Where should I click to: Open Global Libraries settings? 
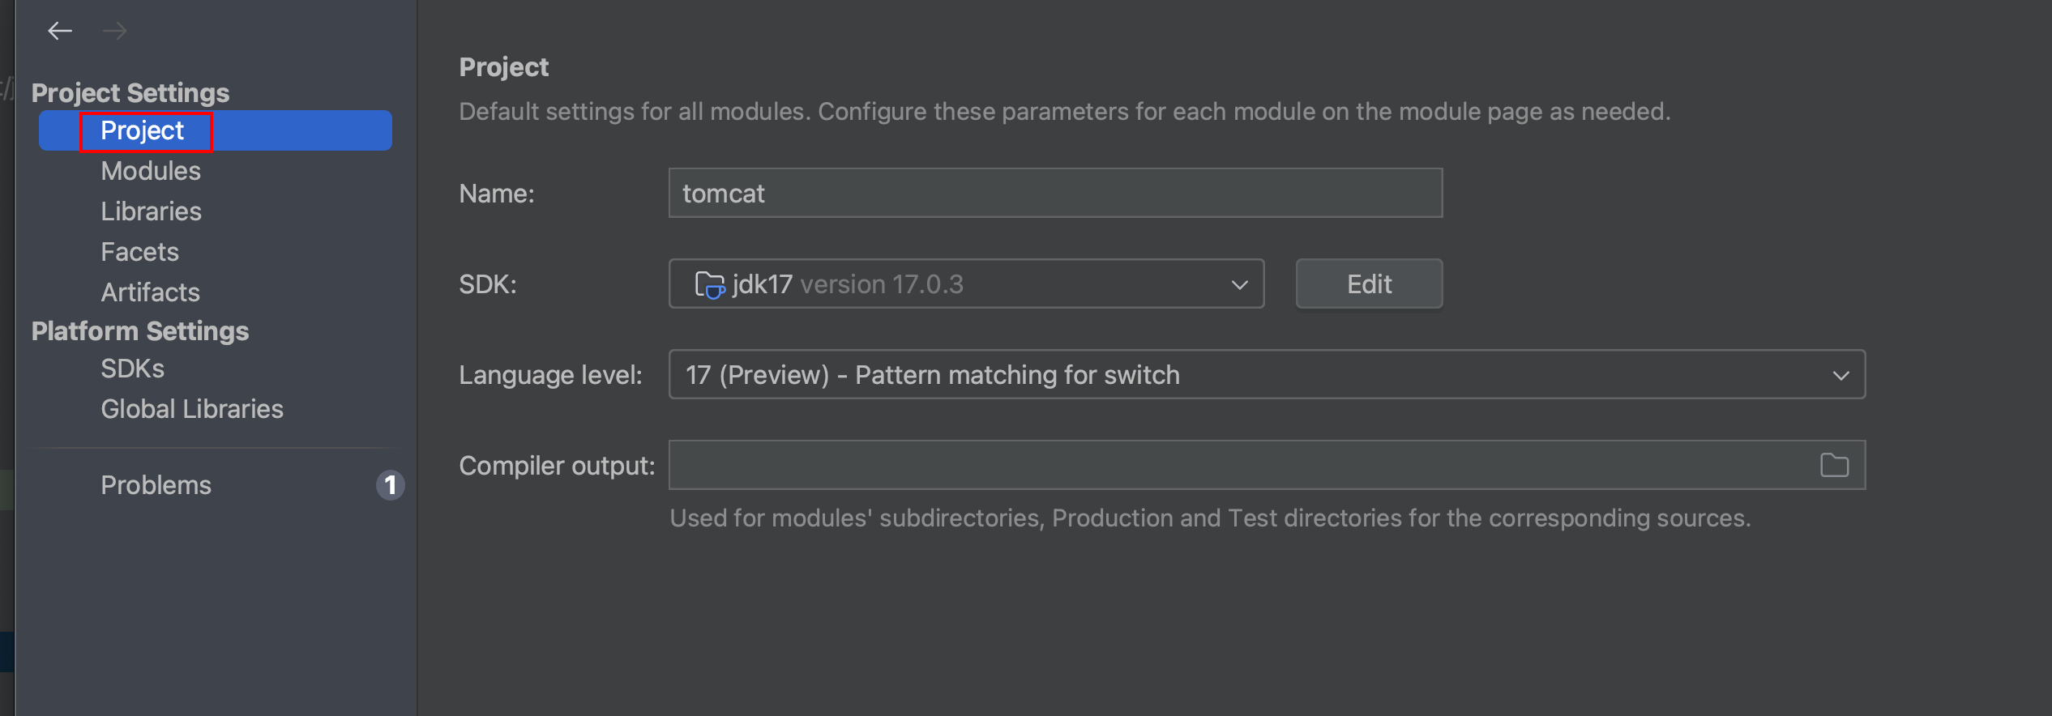click(x=192, y=410)
